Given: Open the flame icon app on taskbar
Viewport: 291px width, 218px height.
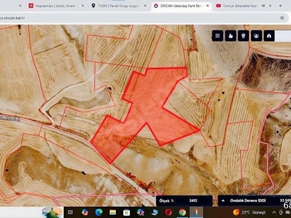Looking at the screenshot, I should [196, 212].
